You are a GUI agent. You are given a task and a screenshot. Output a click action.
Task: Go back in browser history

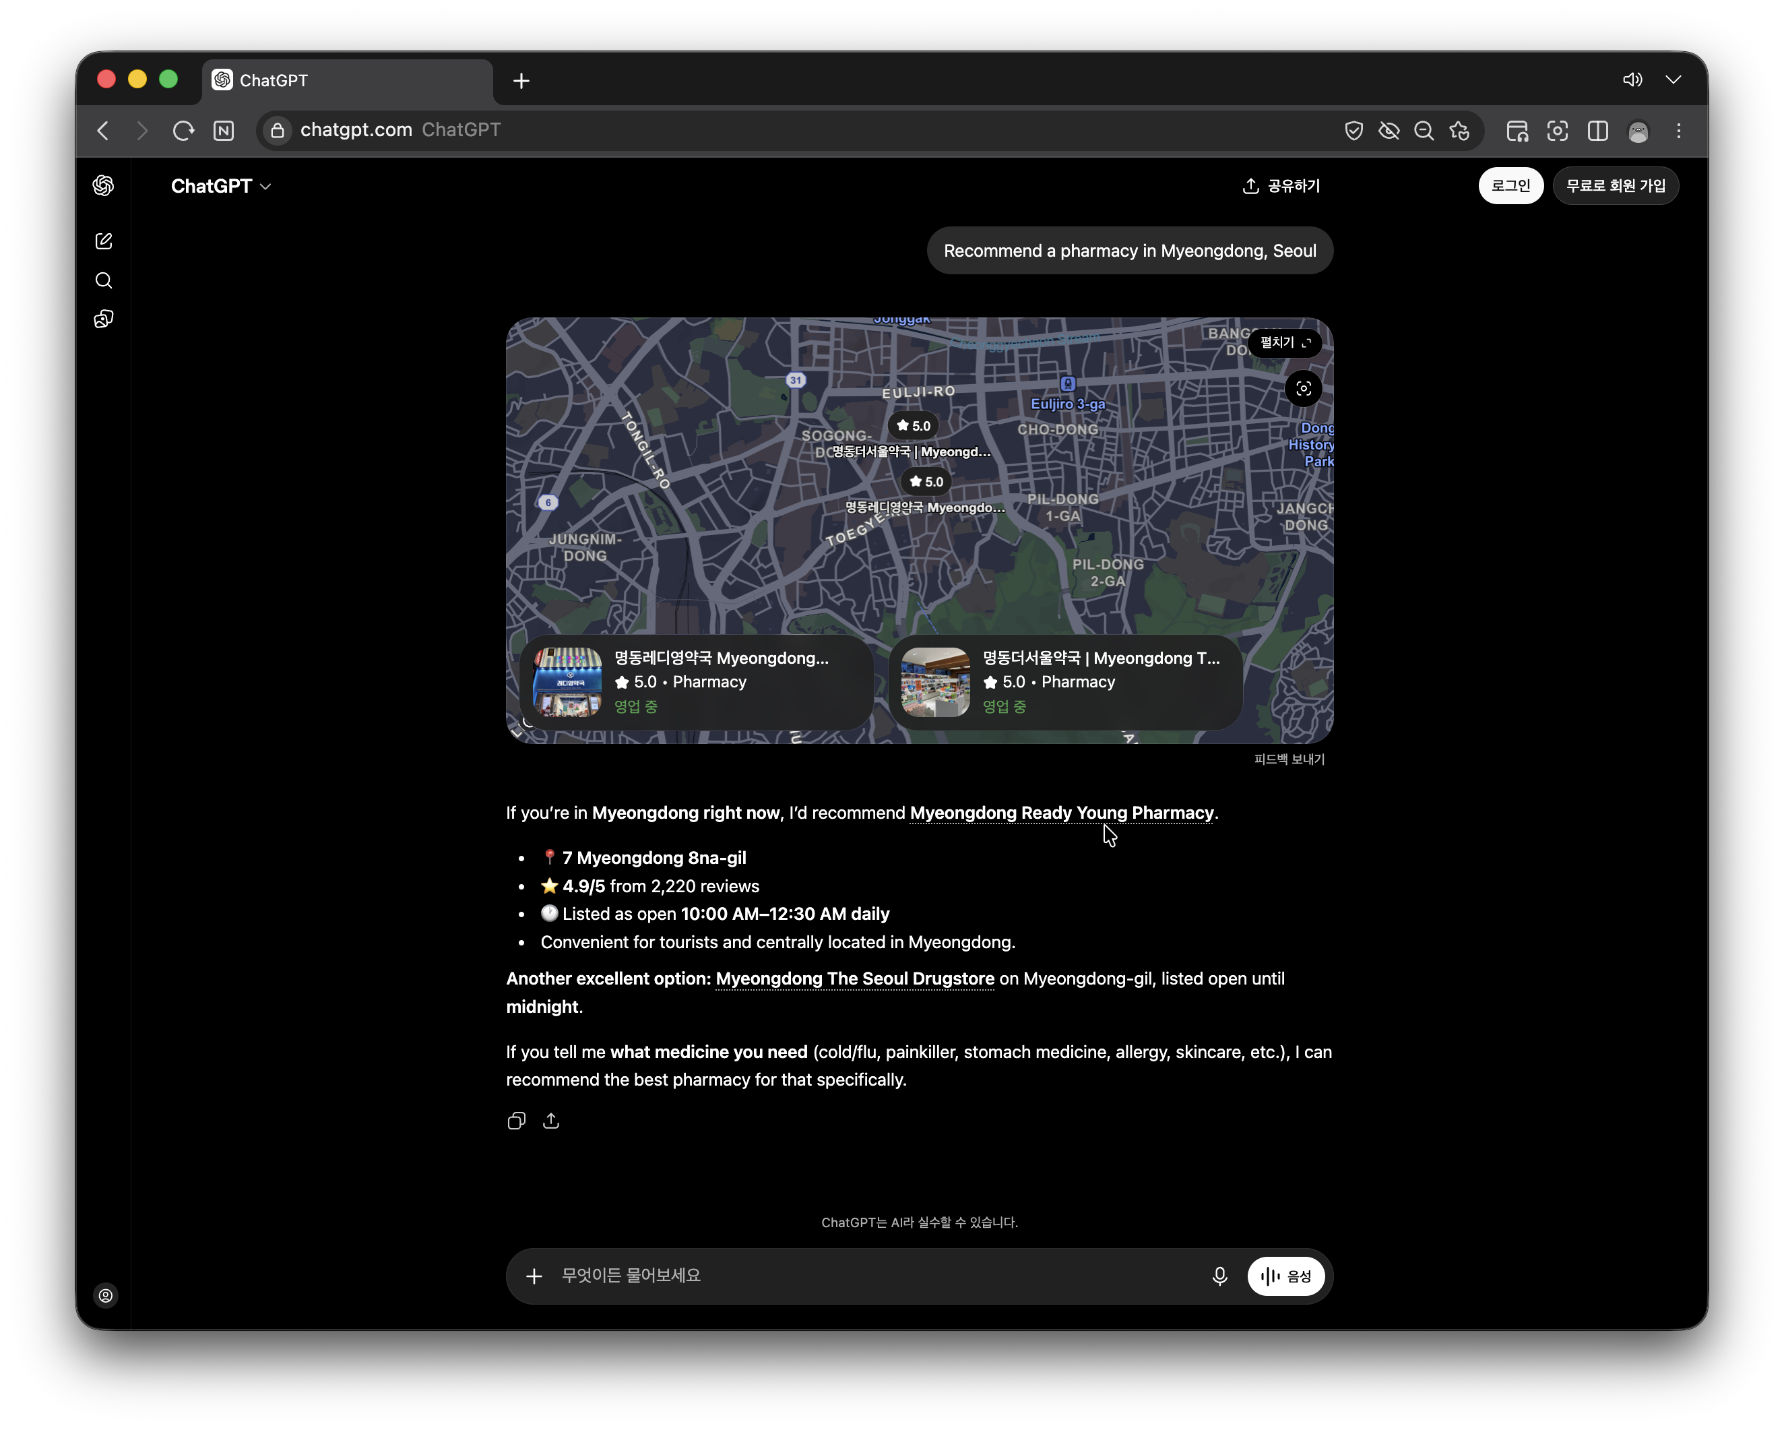click(x=104, y=131)
